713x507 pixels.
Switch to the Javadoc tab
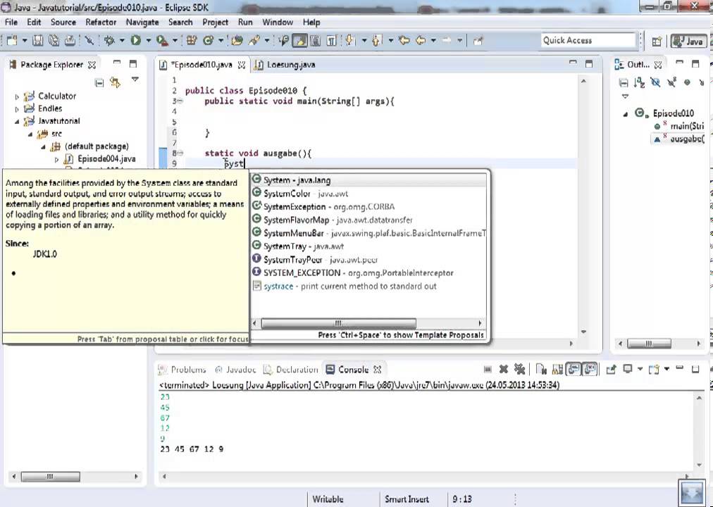(x=235, y=370)
